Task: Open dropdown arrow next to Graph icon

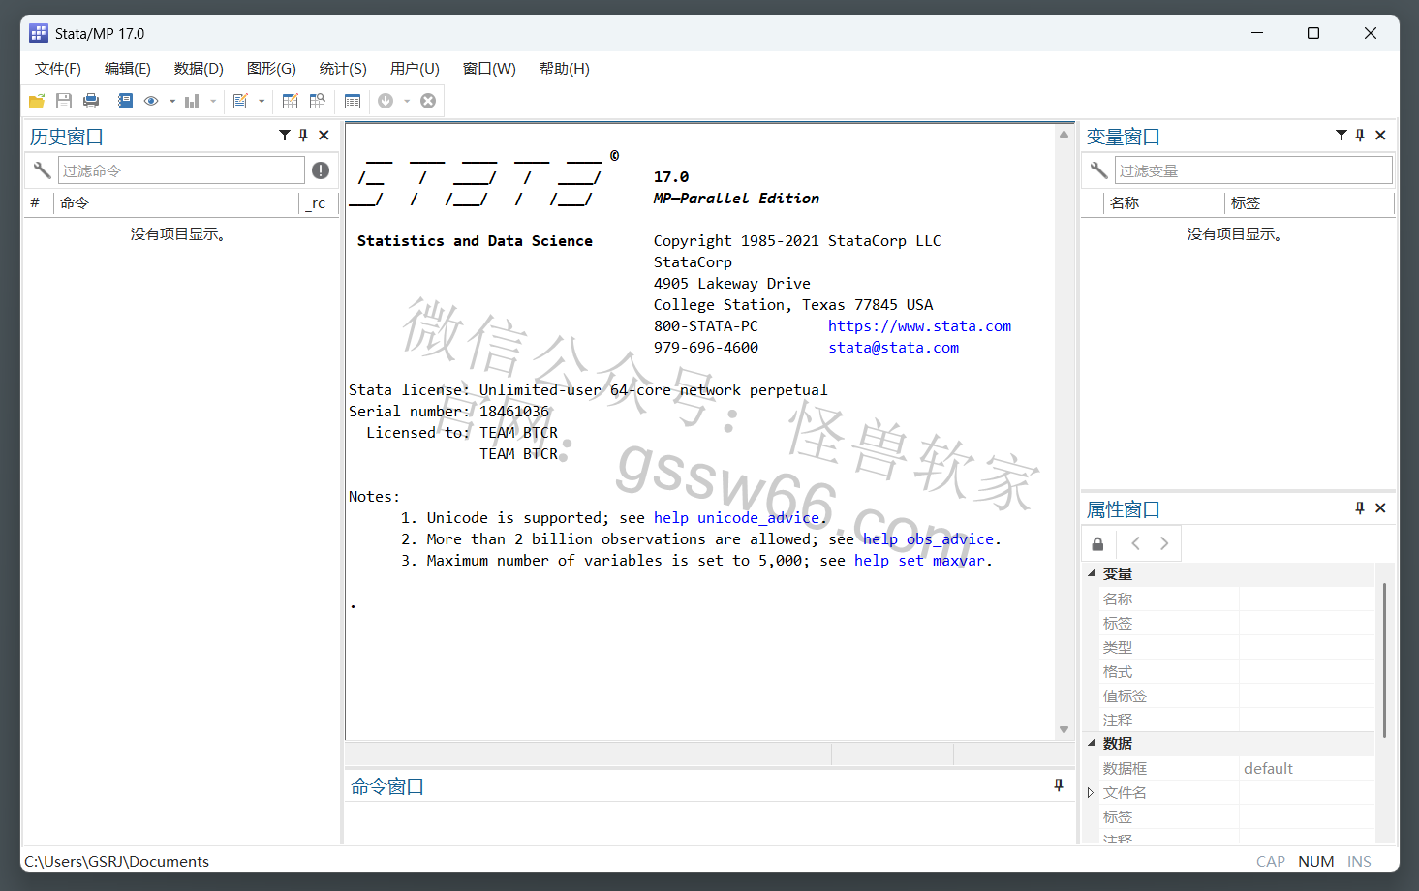Action: coord(213,101)
